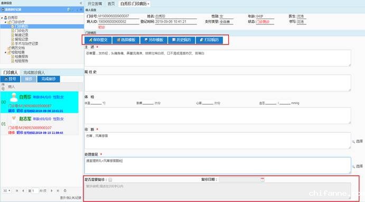Image resolution: width=365 pixels, height=202 pixels.
Task: Click the 门诊号 field in patient info
Action: [x=118, y=16]
